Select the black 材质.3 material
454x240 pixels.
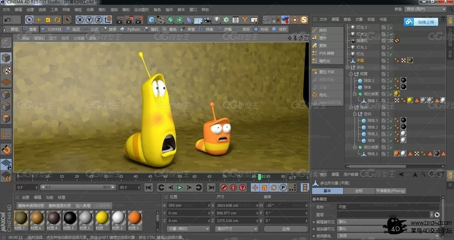point(70,220)
